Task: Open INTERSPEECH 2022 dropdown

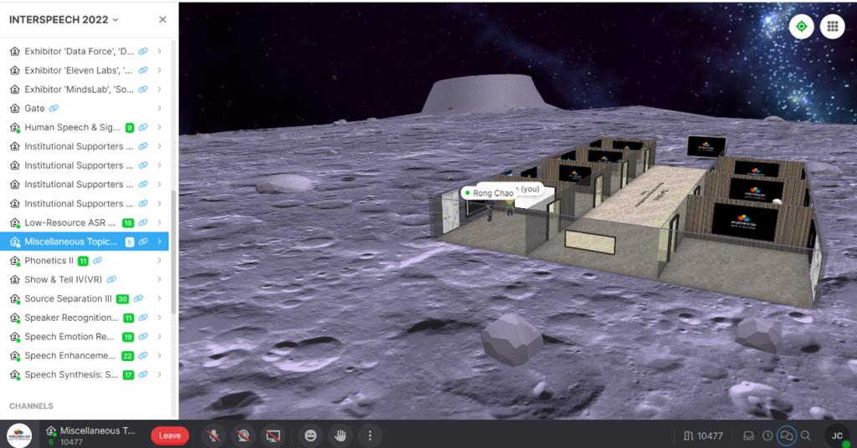Action: pyautogui.click(x=64, y=19)
